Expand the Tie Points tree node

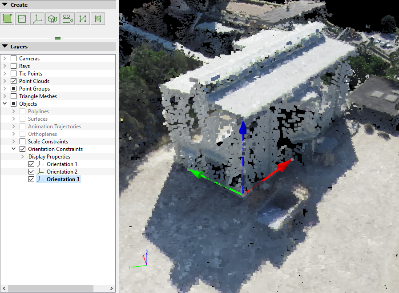pyautogui.click(x=5, y=74)
